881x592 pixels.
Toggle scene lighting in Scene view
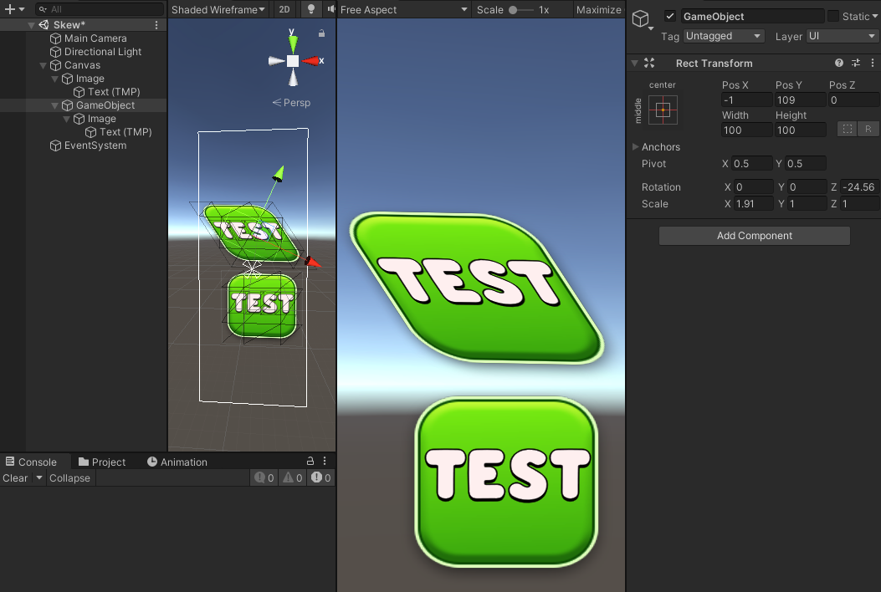tap(310, 9)
